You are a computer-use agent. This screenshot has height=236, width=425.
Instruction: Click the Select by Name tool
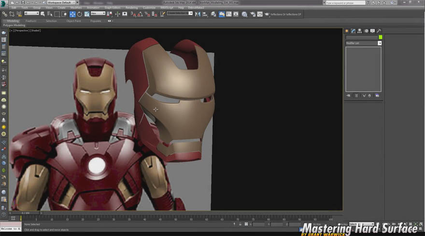pyautogui.click(x=50, y=14)
